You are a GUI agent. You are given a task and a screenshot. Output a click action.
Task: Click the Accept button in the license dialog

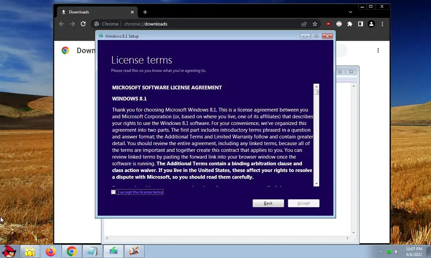point(303,203)
